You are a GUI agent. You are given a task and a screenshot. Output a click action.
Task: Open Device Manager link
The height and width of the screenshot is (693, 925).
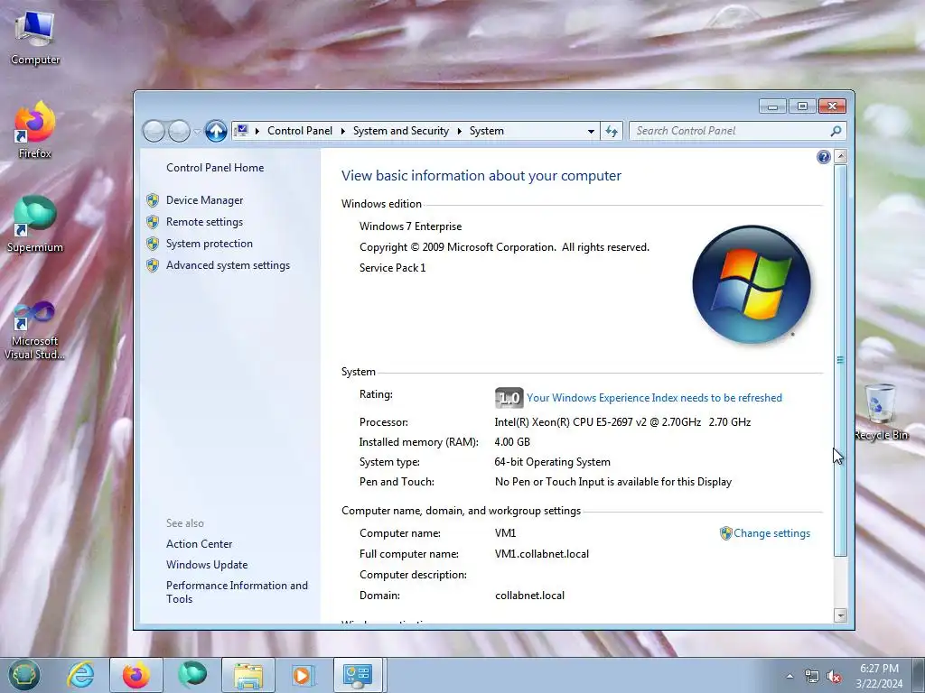click(x=205, y=200)
